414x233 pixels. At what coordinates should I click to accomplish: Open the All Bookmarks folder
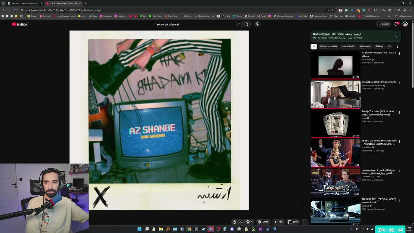point(404,16)
